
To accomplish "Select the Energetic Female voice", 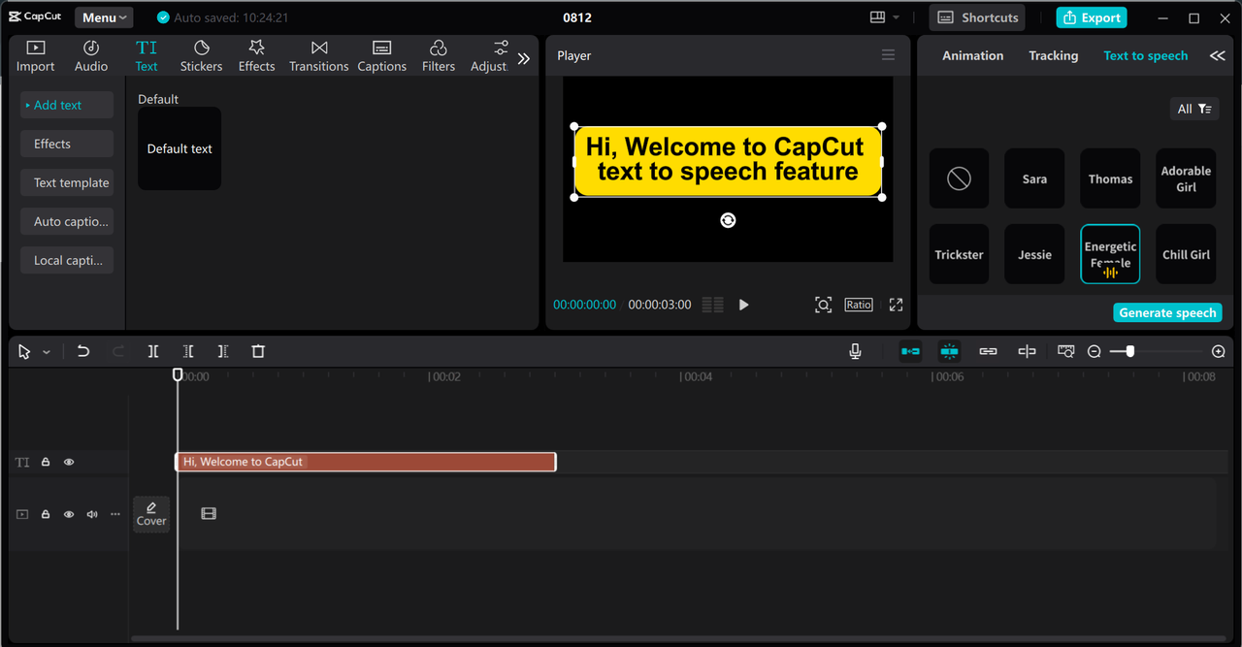I will (x=1110, y=254).
